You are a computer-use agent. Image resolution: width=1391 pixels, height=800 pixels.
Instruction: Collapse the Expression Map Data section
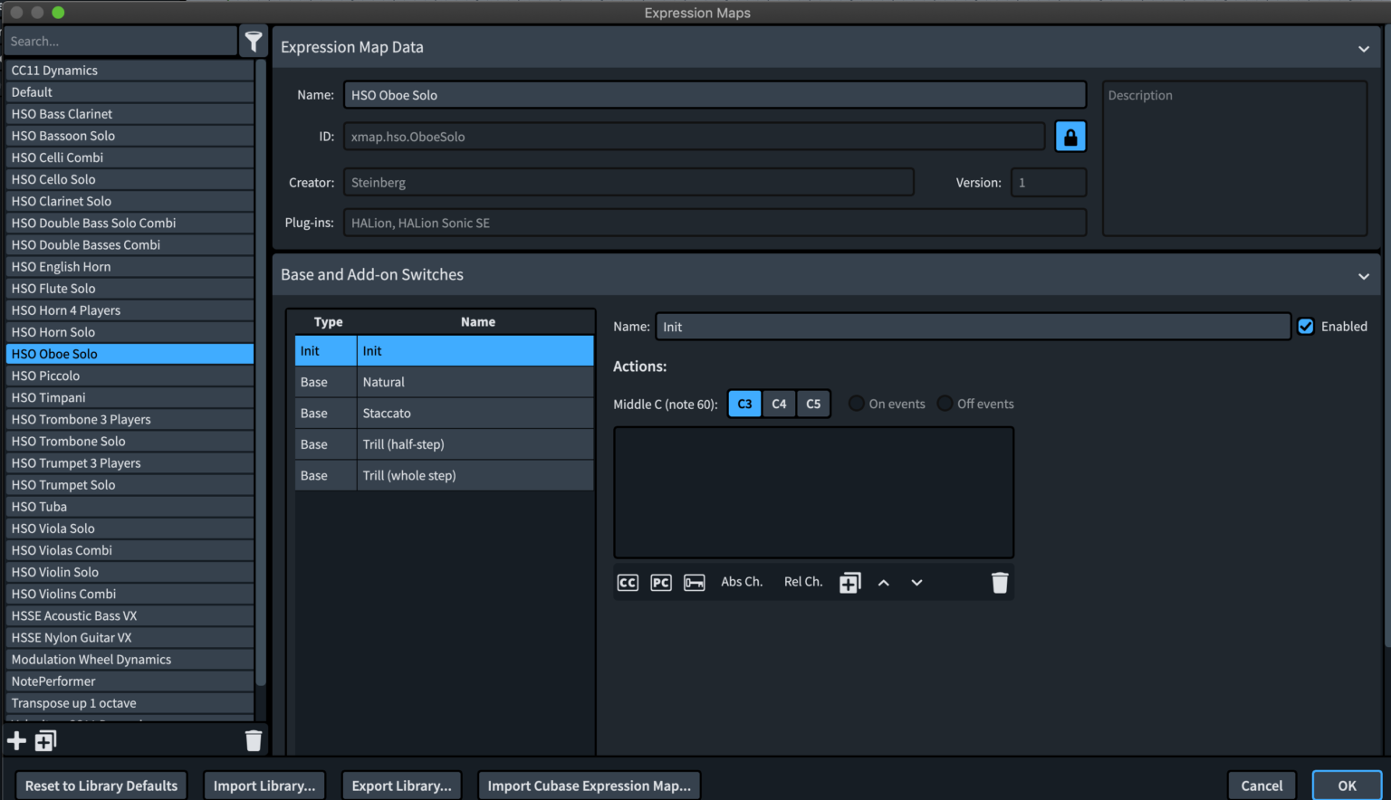click(1363, 49)
